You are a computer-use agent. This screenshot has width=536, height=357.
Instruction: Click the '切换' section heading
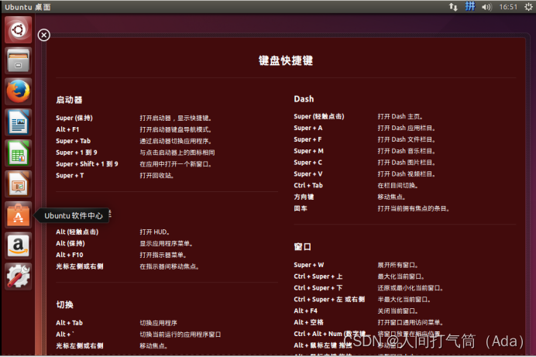pyautogui.click(x=64, y=304)
